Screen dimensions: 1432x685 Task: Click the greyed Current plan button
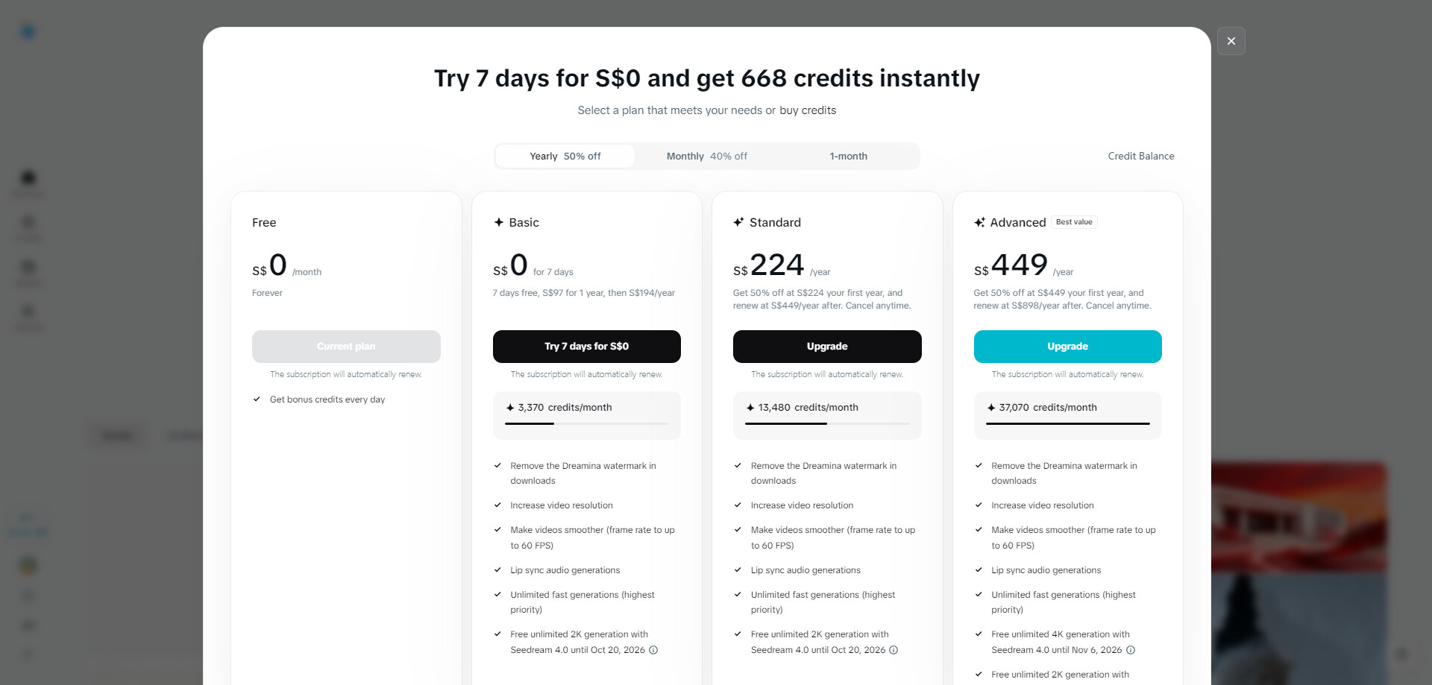pos(346,347)
